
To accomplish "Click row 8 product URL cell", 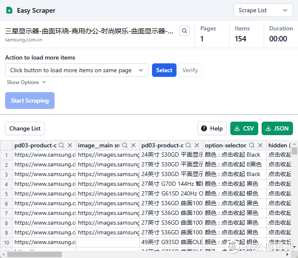I will (x=44, y=223).
